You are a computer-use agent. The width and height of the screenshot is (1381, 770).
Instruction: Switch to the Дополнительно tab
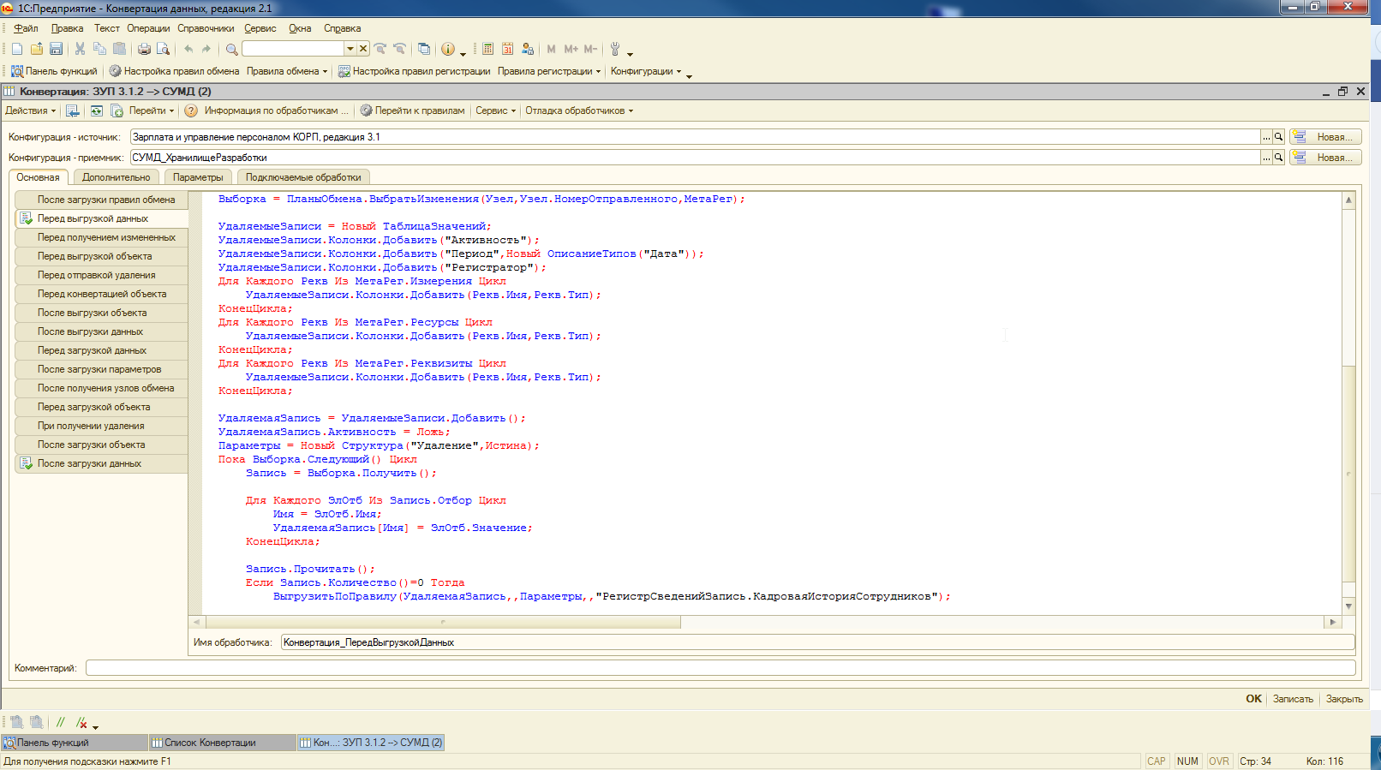tap(116, 177)
